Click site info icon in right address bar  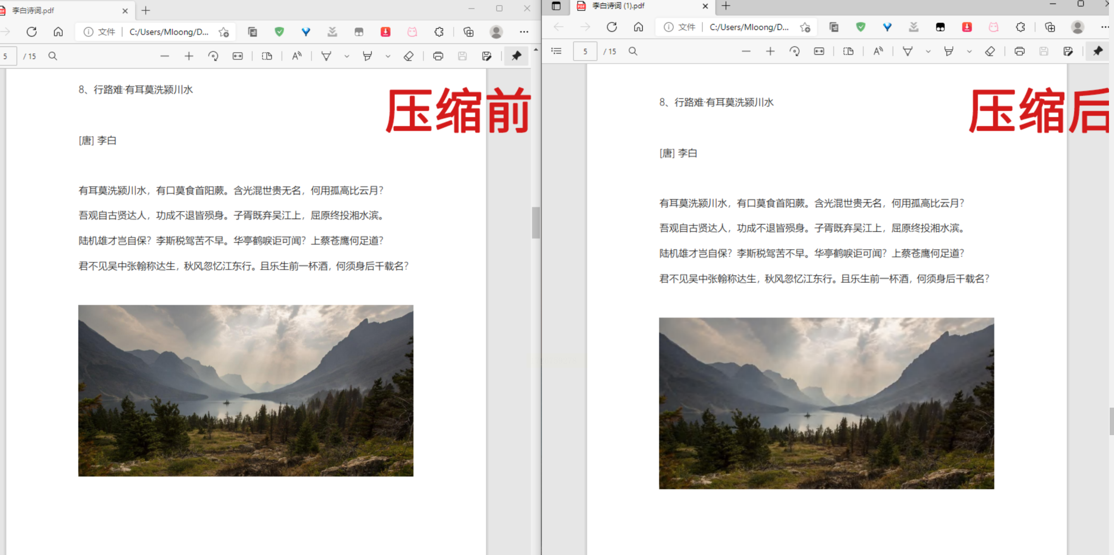(669, 27)
